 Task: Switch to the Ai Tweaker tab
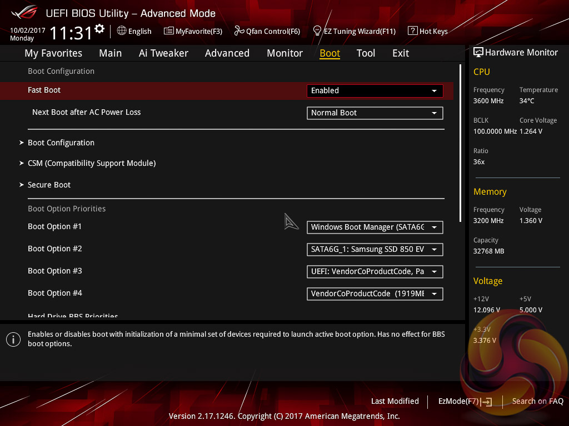163,53
